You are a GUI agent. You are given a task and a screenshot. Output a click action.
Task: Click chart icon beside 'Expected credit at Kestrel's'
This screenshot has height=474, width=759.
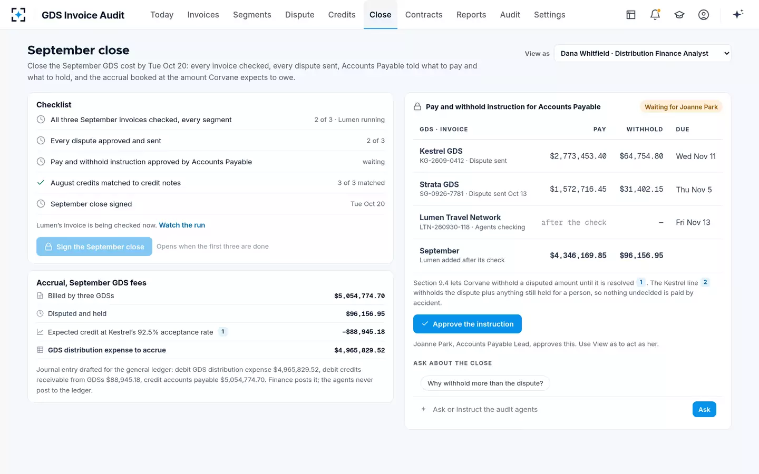(x=40, y=332)
